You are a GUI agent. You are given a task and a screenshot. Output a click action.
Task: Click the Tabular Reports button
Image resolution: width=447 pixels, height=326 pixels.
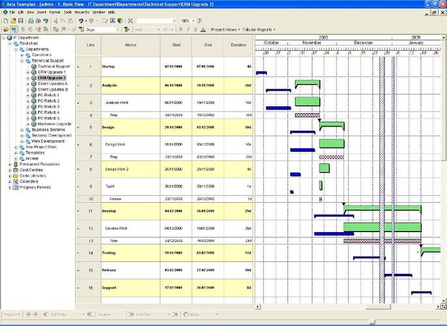(259, 29)
